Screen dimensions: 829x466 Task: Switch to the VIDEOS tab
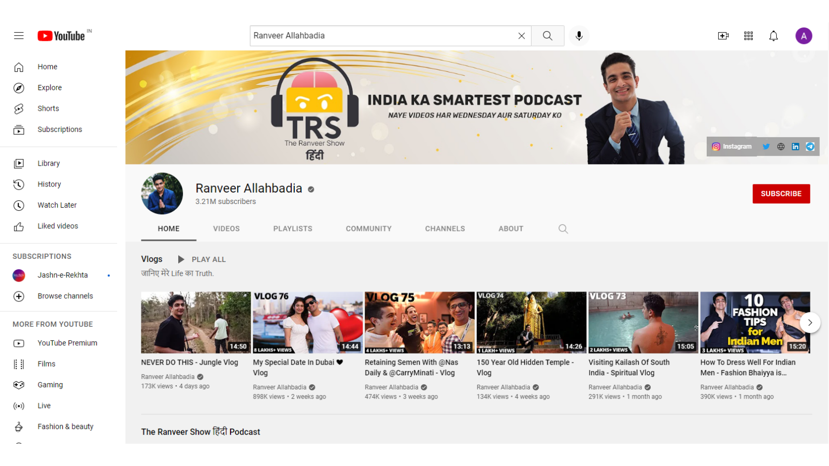pos(226,229)
